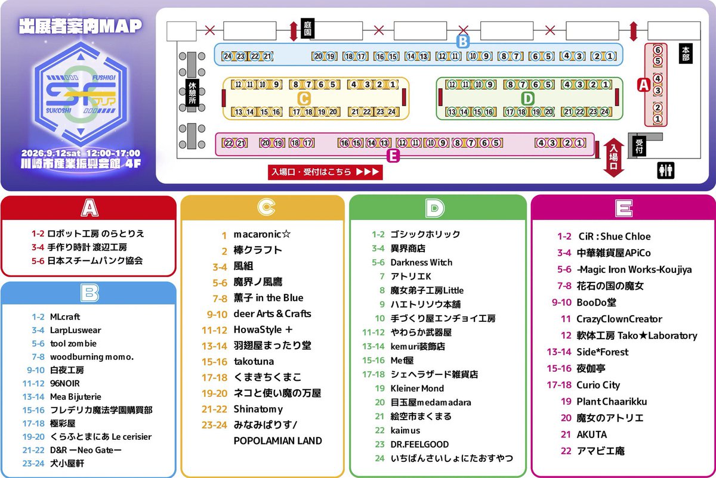Select POPOLAMIAN LAND entry
This screenshot has width=716, height=478.
(277, 441)
